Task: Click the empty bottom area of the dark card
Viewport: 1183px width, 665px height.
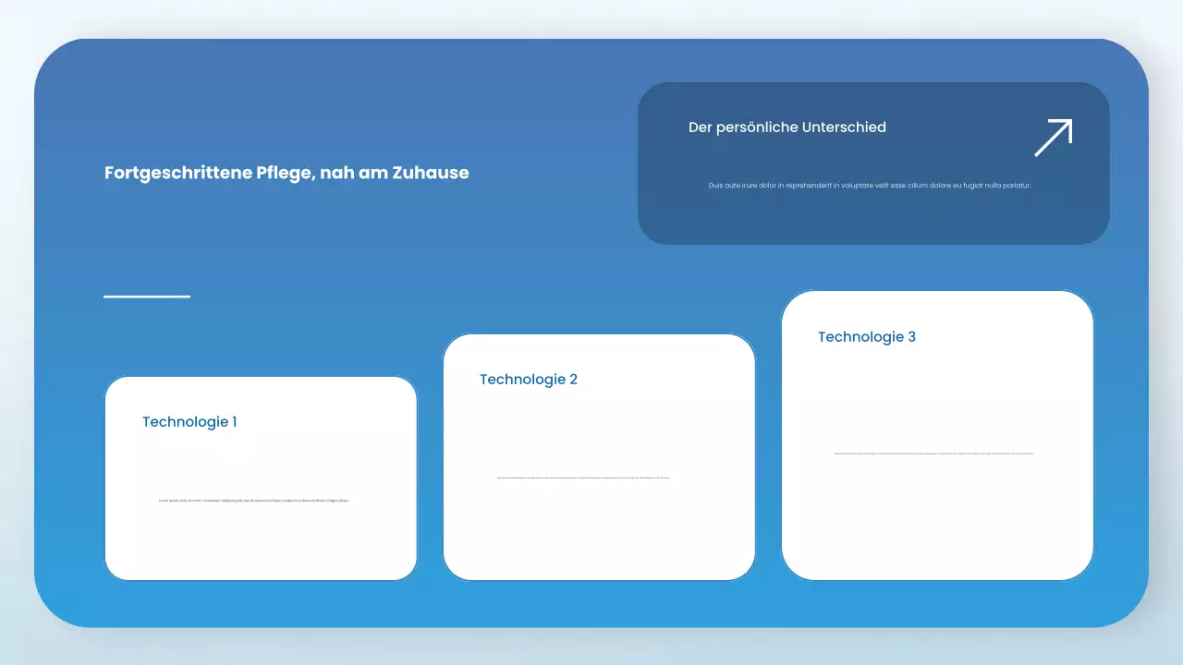Action: 872,222
